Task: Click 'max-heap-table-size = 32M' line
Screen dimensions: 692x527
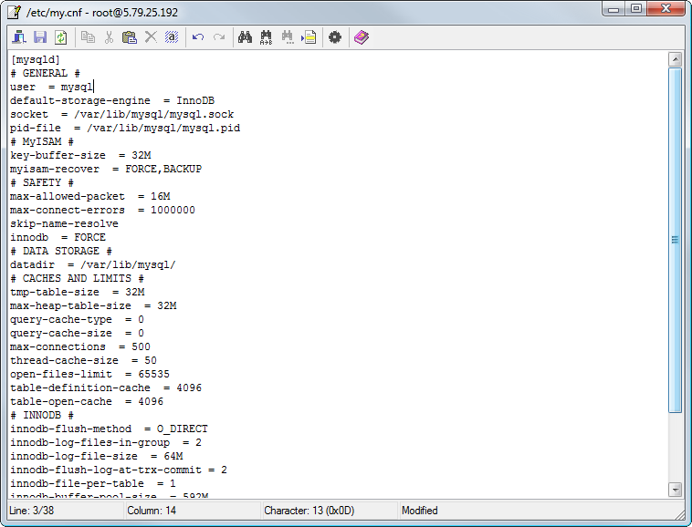Action: [93, 305]
